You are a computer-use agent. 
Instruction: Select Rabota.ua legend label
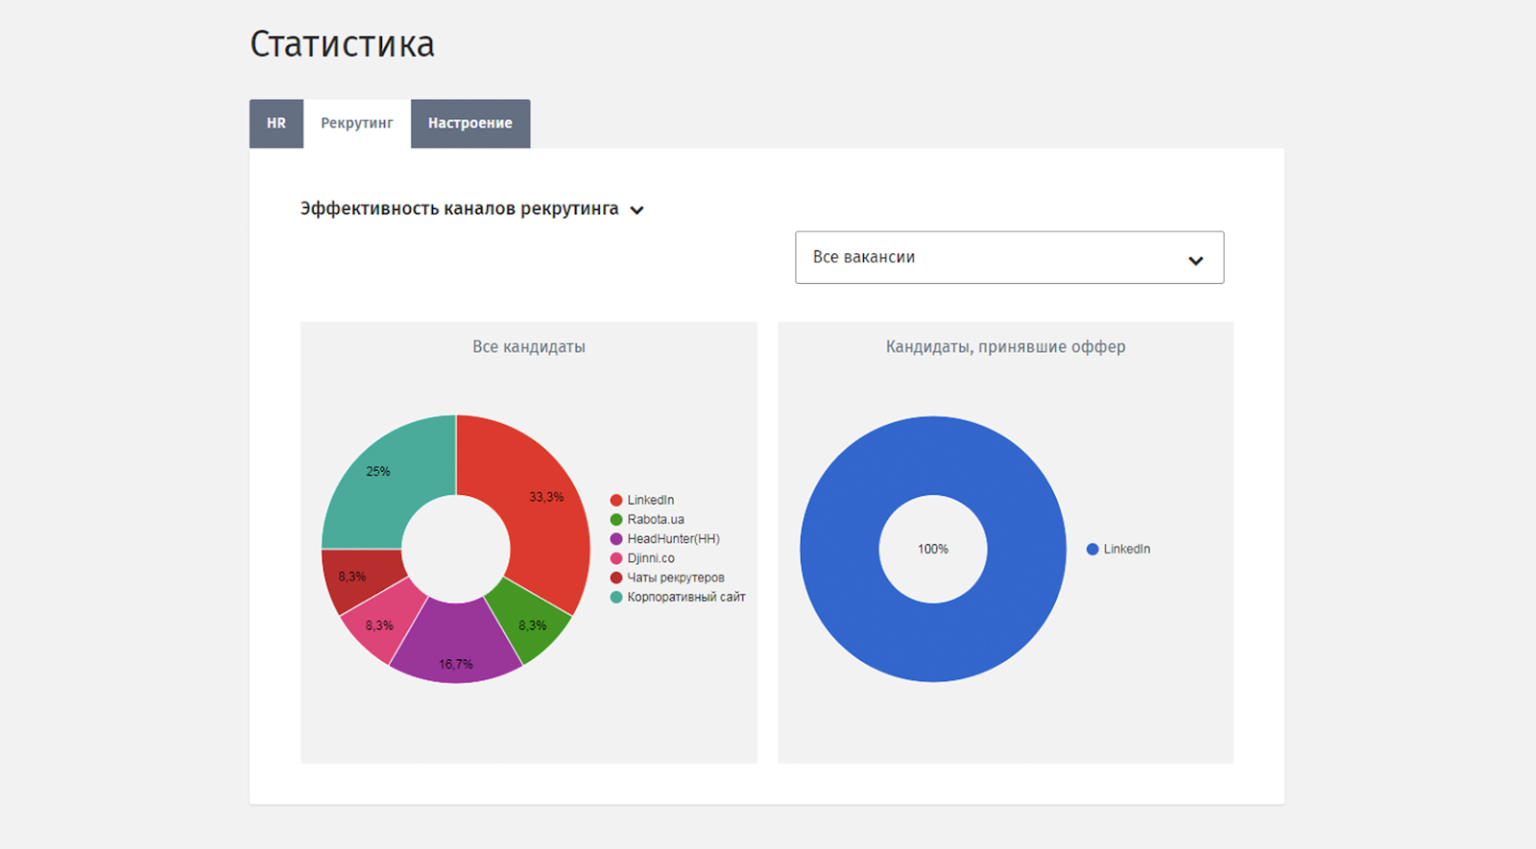656,519
